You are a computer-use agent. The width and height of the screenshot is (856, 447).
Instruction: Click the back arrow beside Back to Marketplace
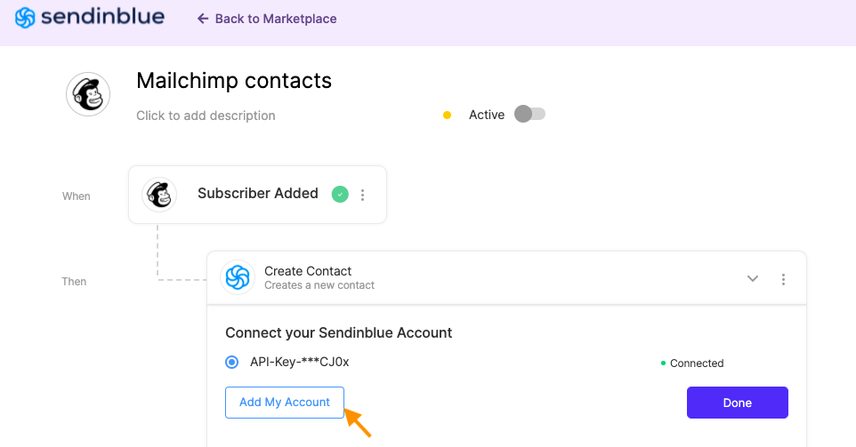tap(203, 19)
